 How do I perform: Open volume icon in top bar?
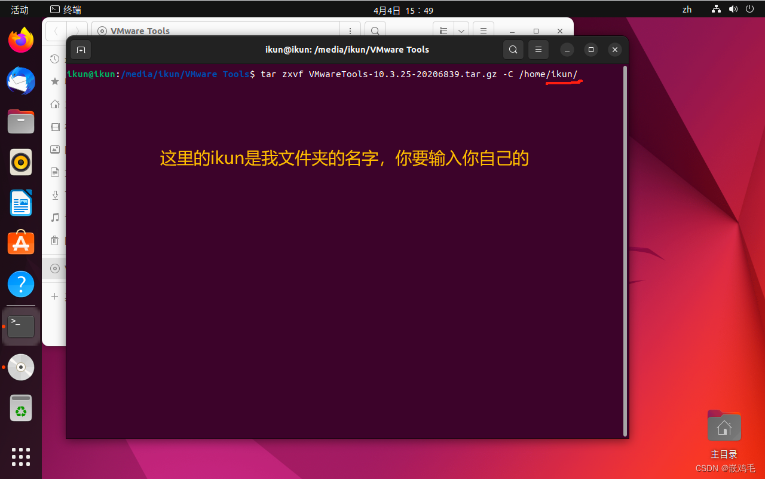pos(733,9)
